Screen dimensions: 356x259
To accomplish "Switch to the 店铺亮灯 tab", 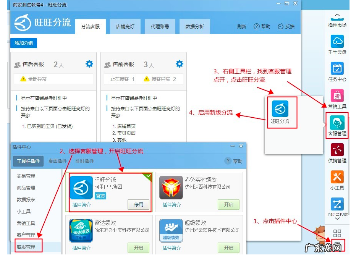I will (125, 26).
